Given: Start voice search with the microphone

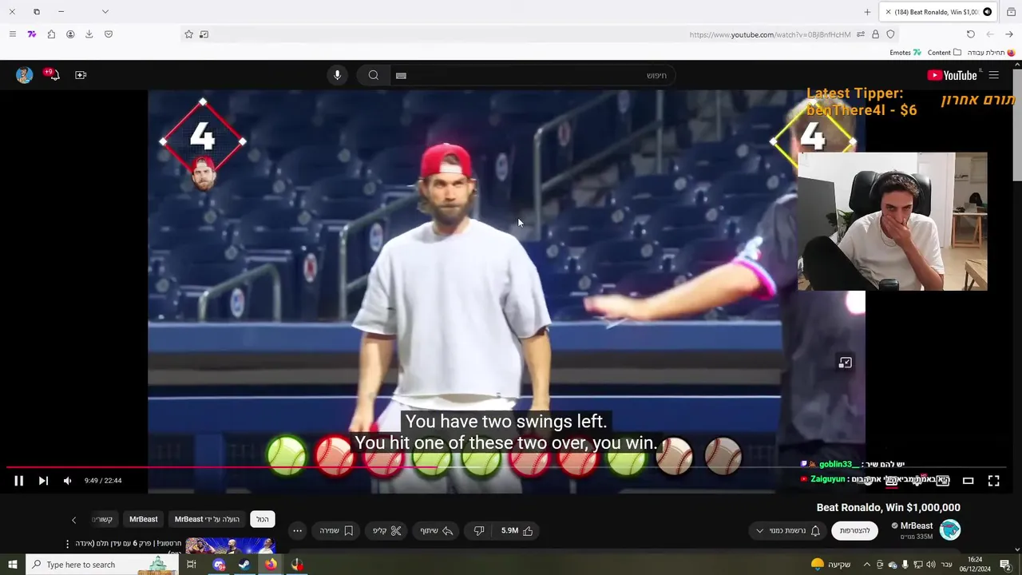Looking at the screenshot, I should click(x=337, y=75).
